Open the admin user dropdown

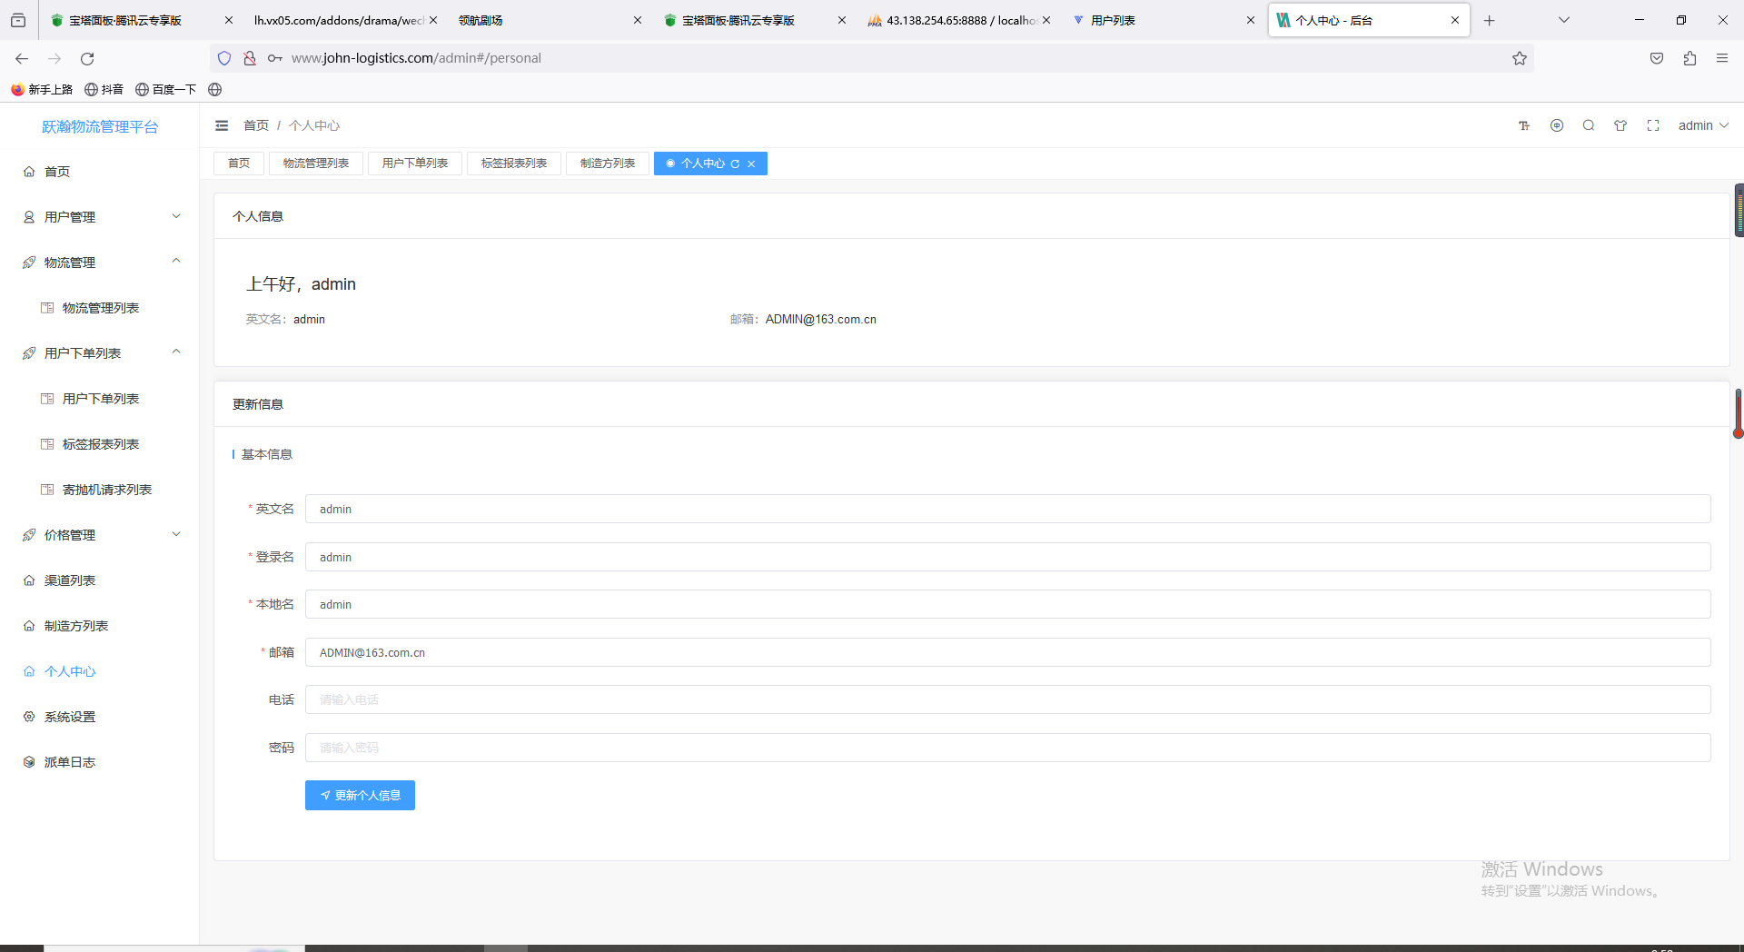click(1703, 125)
